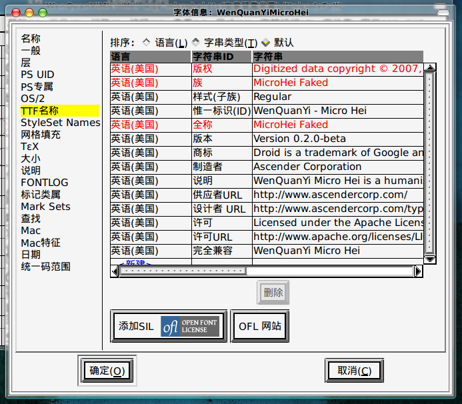Open the TeX section
Viewport: 462px width, 404px height.
tap(30, 147)
